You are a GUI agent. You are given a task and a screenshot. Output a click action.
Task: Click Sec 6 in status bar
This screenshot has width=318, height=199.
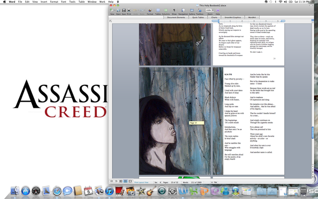click(x=158, y=182)
